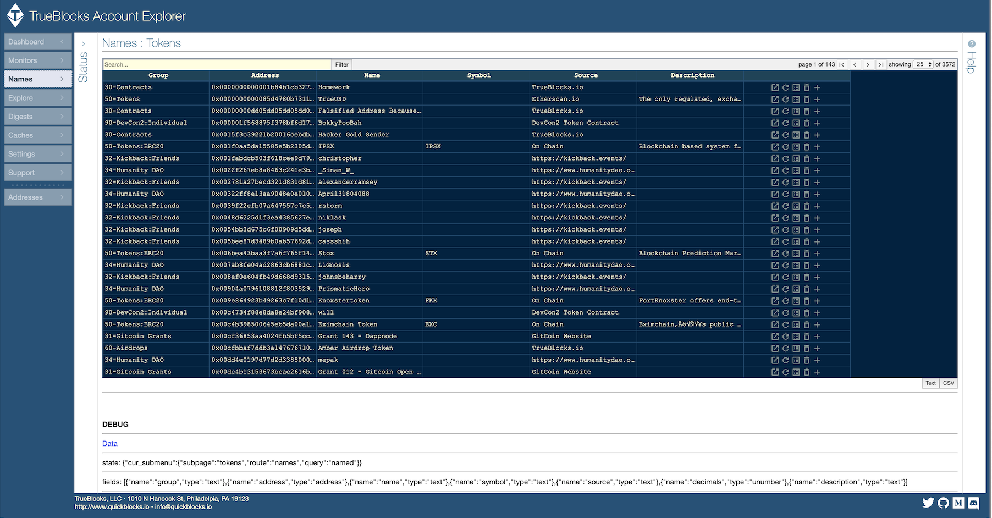Screen dimensions: 992x518
Task: Expand the Support menu chevron
Action: [62, 173]
